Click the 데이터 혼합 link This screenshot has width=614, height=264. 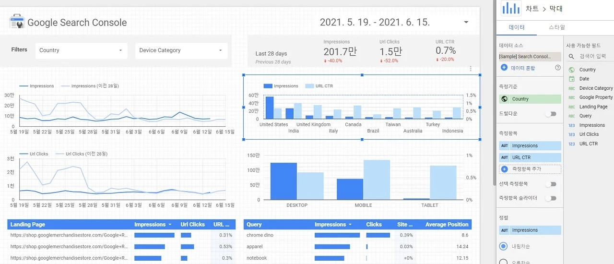pos(523,68)
